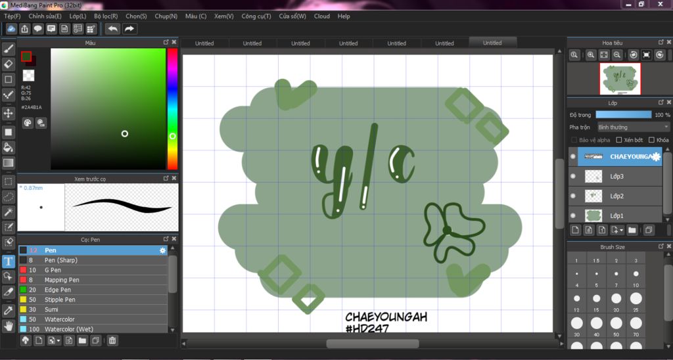This screenshot has width=673, height=360.
Task: Open the Tệp(F) menu
Action: pyautogui.click(x=12, y=16)
